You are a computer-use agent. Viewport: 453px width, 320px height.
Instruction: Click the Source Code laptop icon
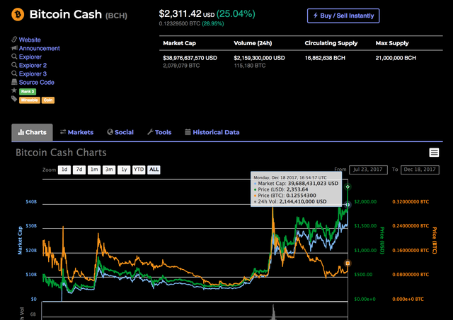point(14,82)
